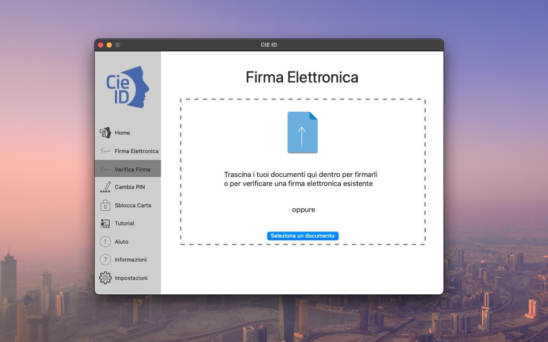Show the Informazioni label
This screenshot has height=342, width=548.
[x=131, y=260]
